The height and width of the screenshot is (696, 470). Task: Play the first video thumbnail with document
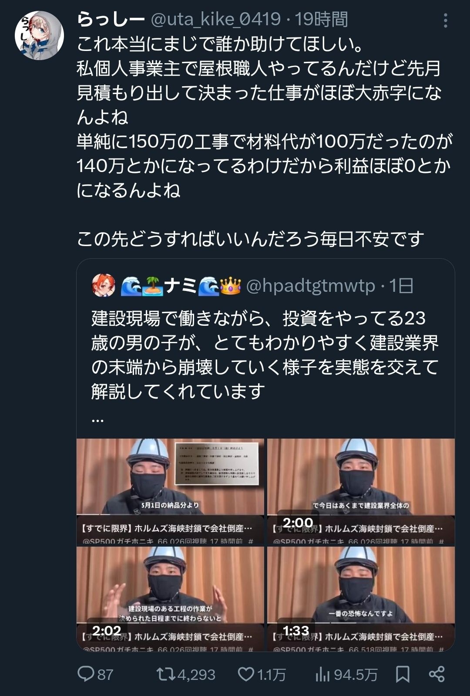(170, 492)
